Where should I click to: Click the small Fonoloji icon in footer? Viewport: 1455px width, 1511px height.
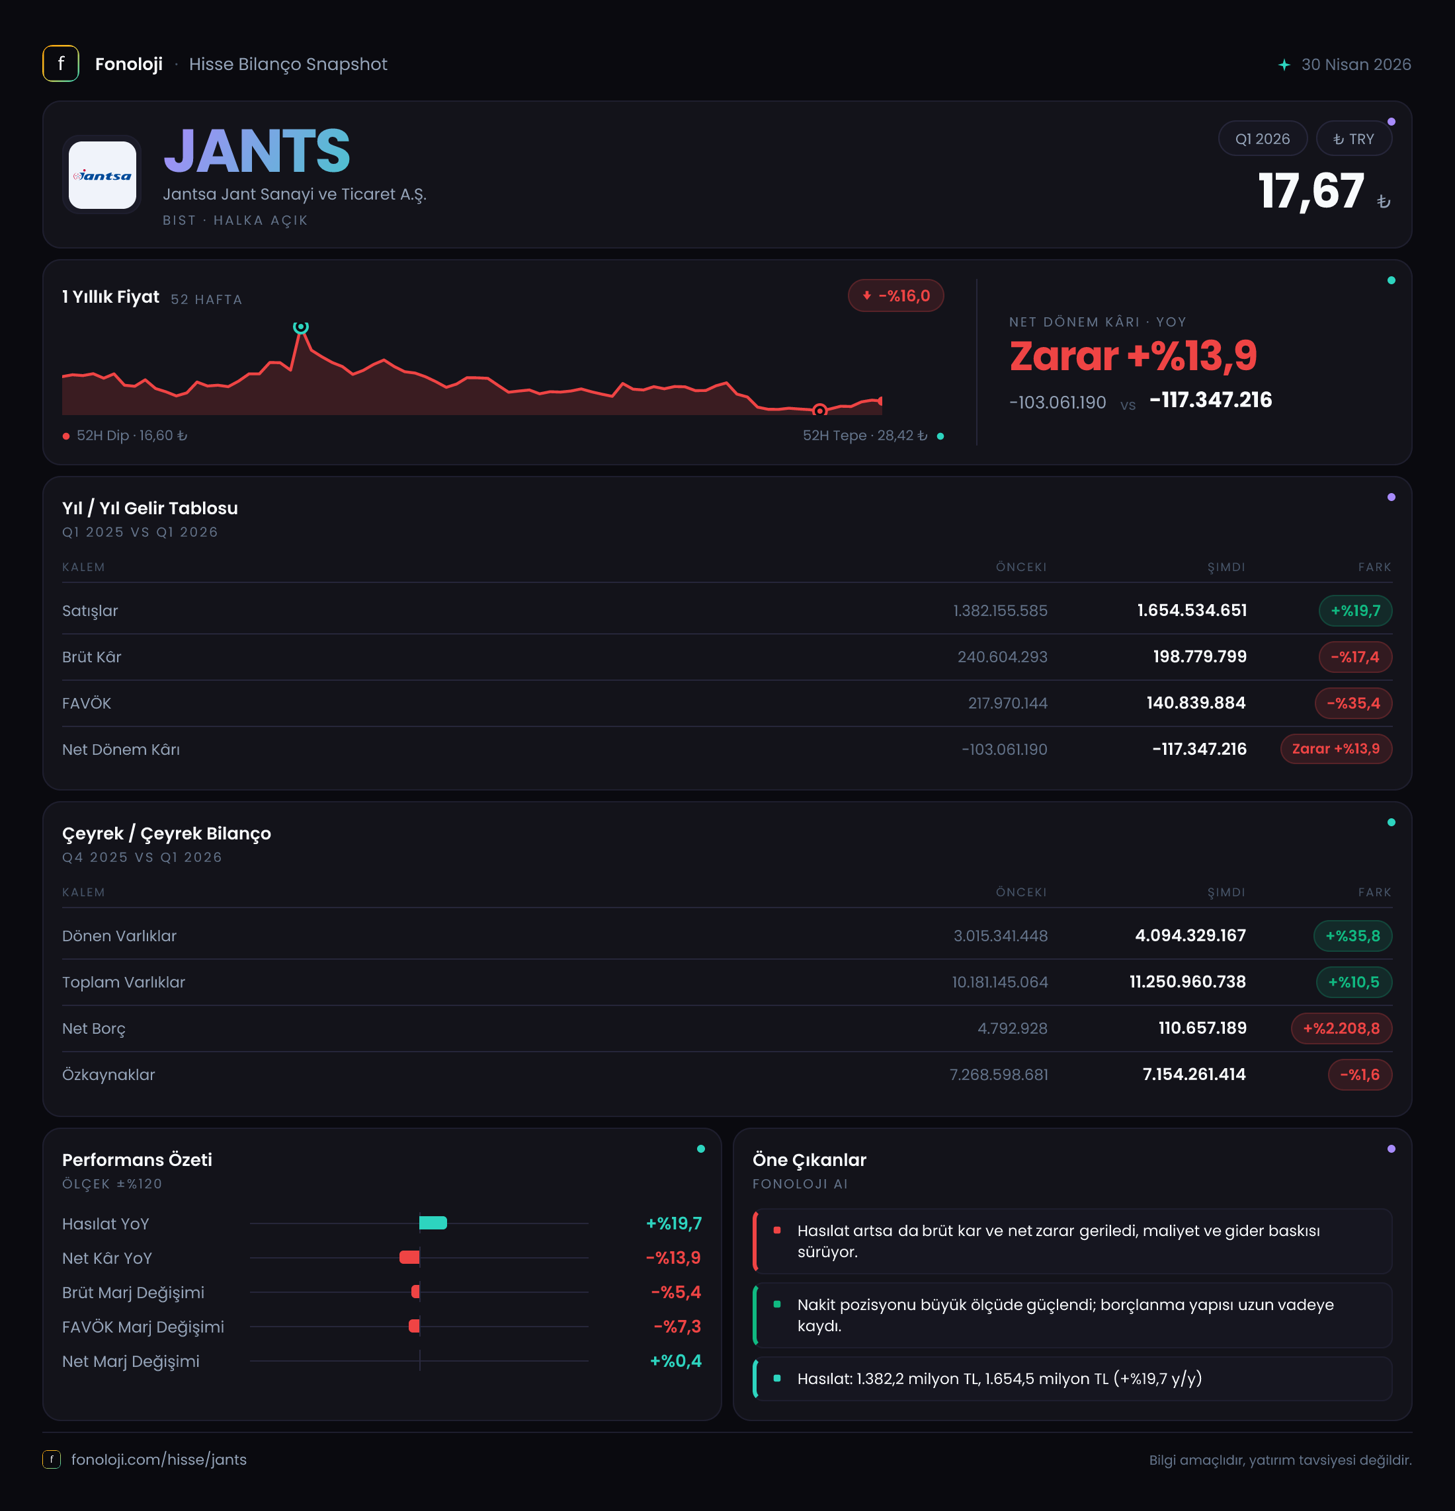52,1459
